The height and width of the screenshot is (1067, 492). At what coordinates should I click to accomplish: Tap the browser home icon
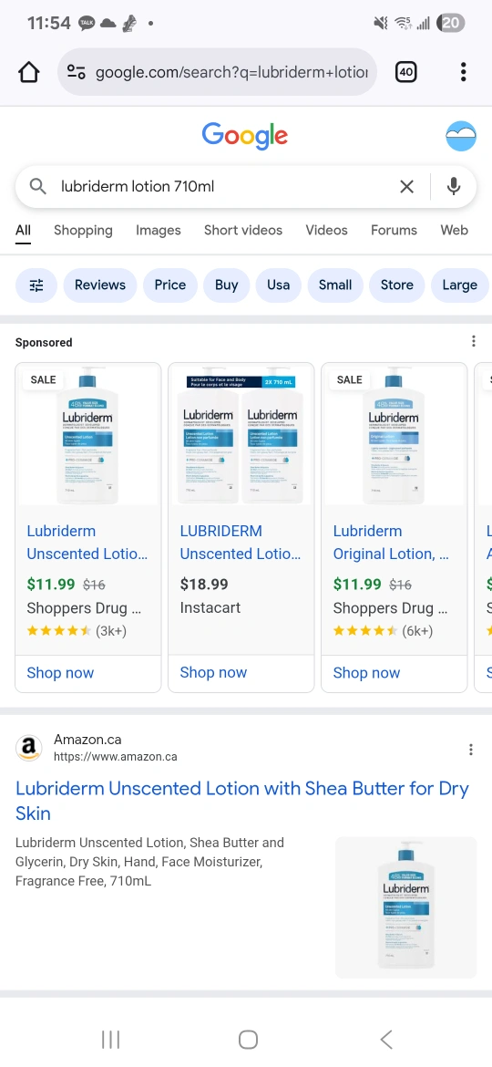tap(28, 71)
